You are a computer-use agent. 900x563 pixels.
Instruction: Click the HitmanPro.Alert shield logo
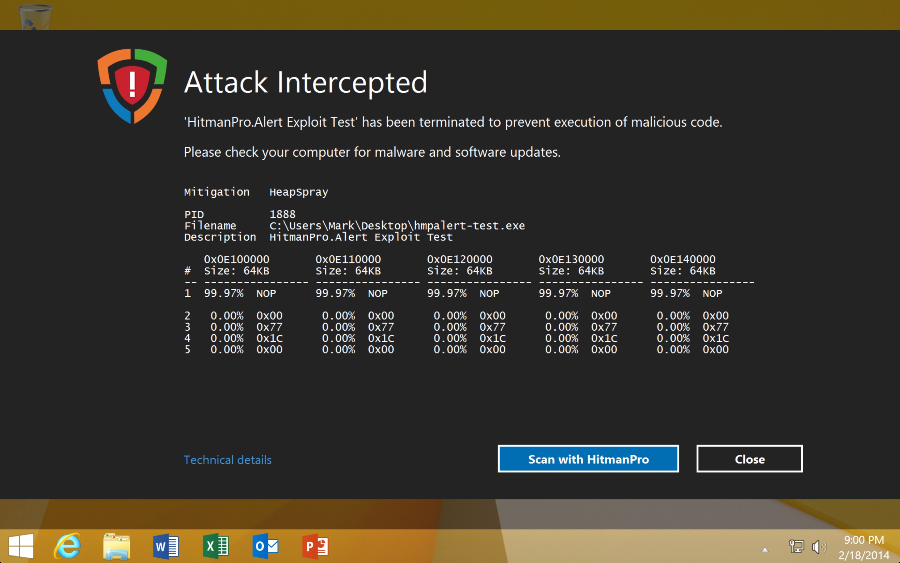[x=132, y=86]
